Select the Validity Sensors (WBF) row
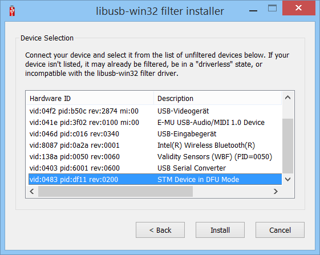 [x=155, y=156]
